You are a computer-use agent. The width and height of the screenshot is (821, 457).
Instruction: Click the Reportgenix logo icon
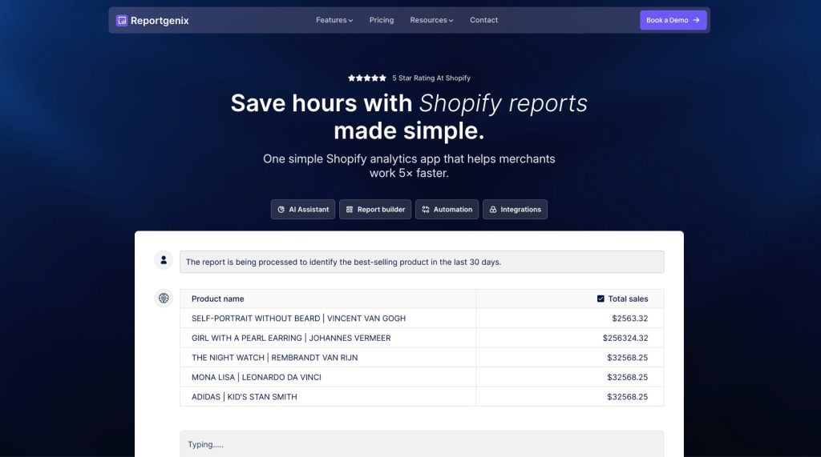click(122, 20)
